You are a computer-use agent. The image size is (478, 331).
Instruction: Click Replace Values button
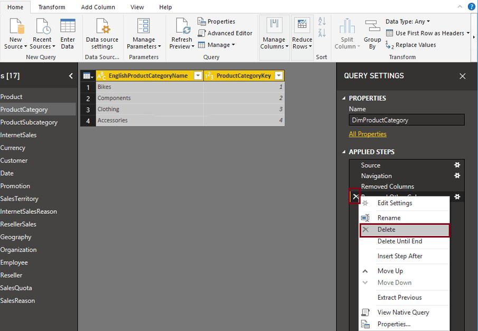click(415, 45)
